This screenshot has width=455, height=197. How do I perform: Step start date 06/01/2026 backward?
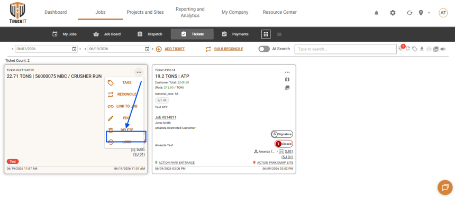12,49
